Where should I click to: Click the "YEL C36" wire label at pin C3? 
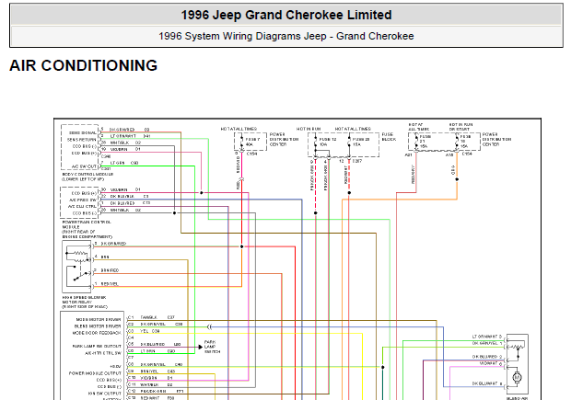click(150, 331)
